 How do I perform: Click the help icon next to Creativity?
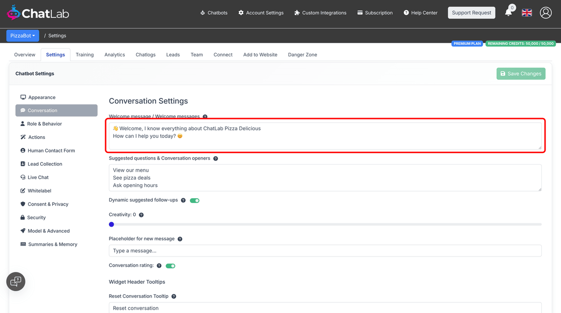(141, 215)
